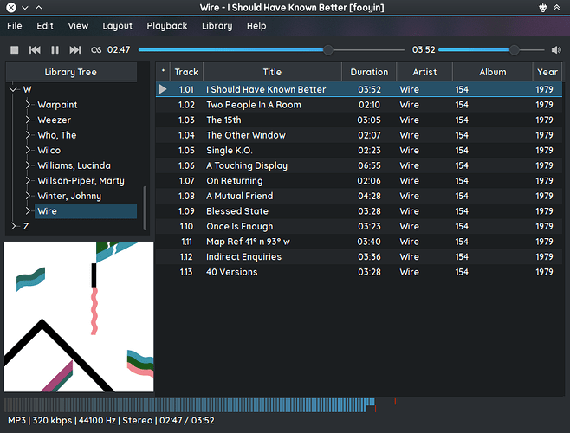Click the elapsed time 02:47 label
The height and width of the screenshot is (433, 570).
point(119,50)
